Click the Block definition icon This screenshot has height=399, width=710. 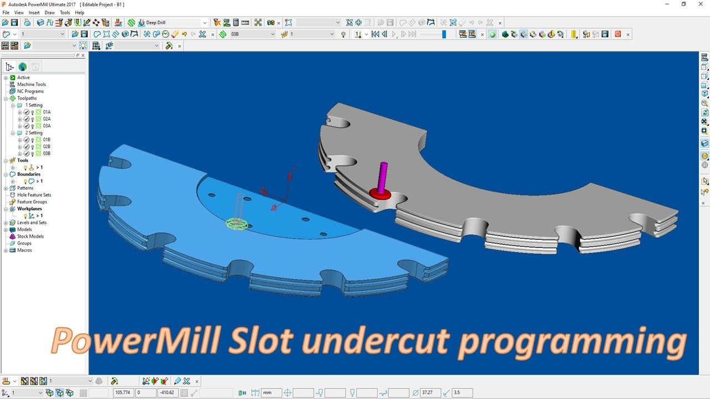tap(40, 23)
